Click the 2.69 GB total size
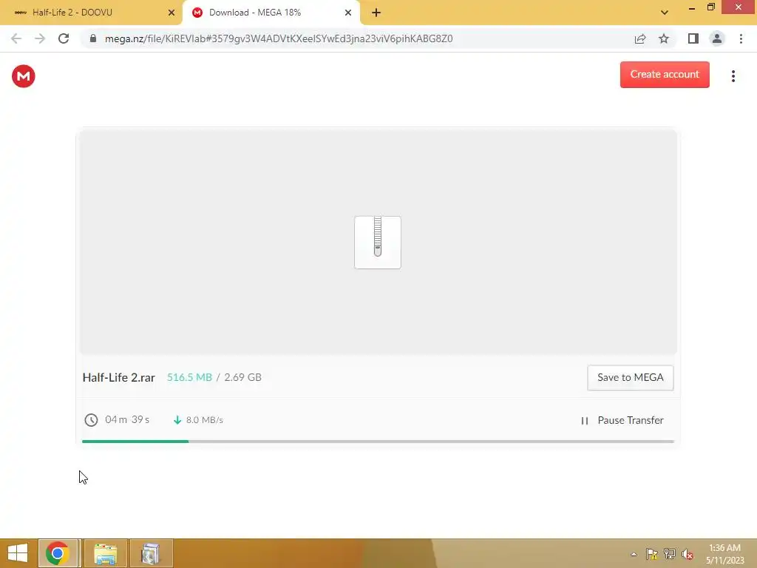 pos(242,377)
